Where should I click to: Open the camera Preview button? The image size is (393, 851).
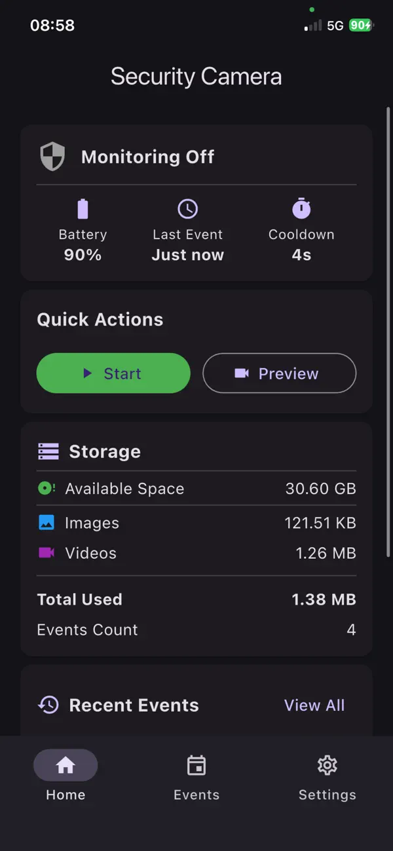coord(280,373)
